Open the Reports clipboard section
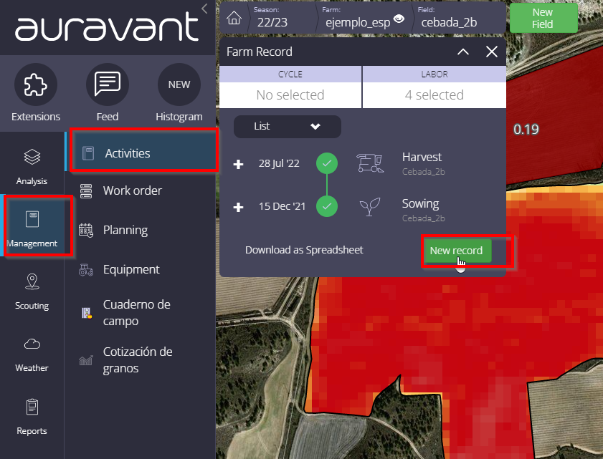This screenshot has width=603, height=459. [32, 417]
